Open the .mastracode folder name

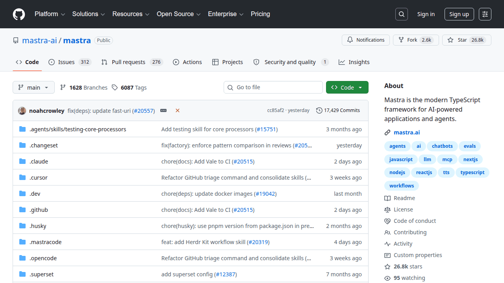[x=45, y=242]
